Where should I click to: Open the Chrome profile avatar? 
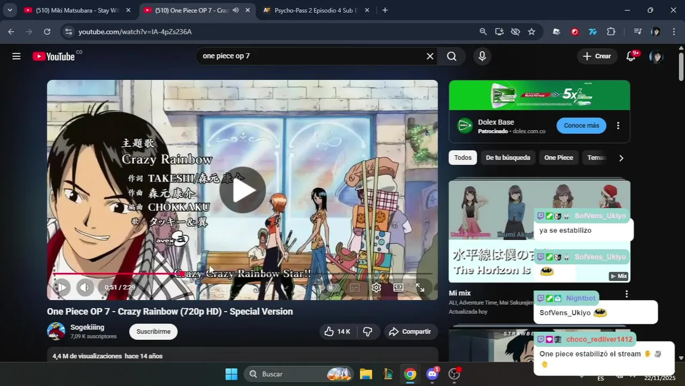click(x=656, y=32)
